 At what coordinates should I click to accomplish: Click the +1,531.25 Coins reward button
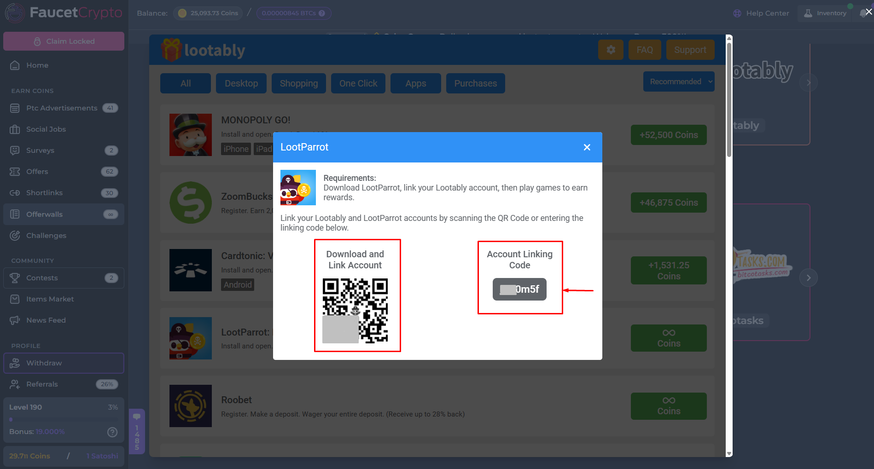[x=669, y=271]
